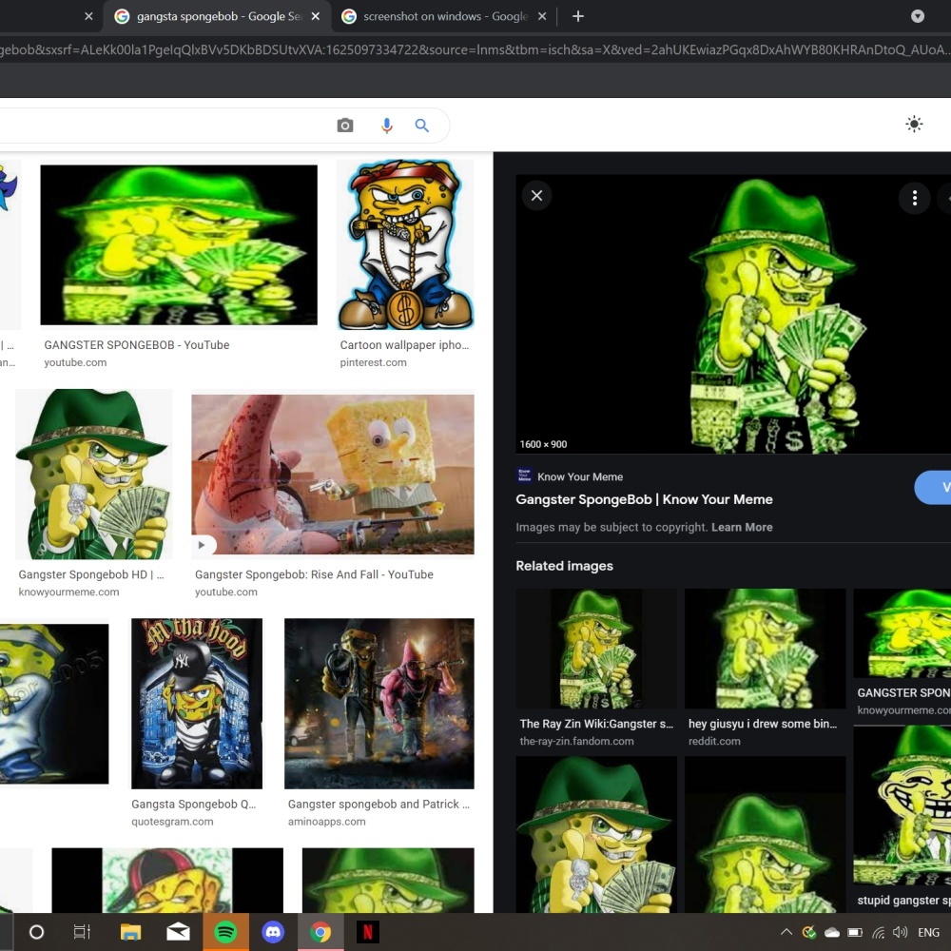Screen dimensions: 951x951
Task: Click the blue magnifier search button
Action: pyautogui.click(x=422, y=126)
